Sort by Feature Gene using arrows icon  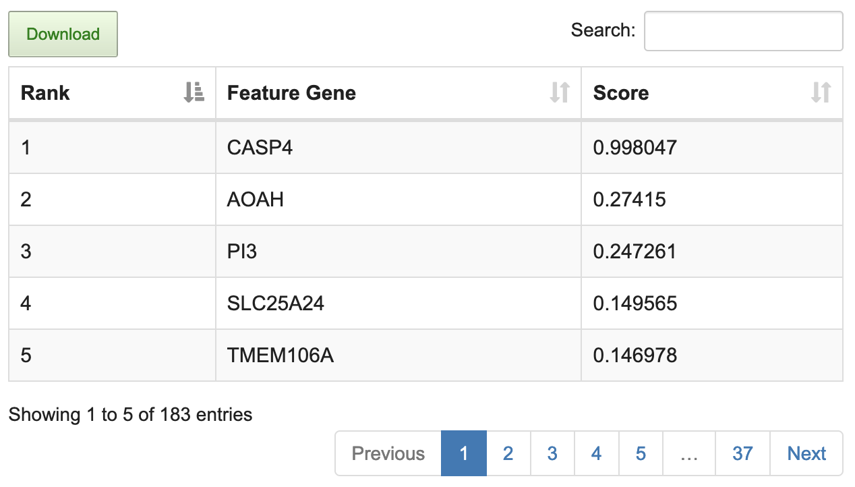pyautogui.click(x=560, y=92)
